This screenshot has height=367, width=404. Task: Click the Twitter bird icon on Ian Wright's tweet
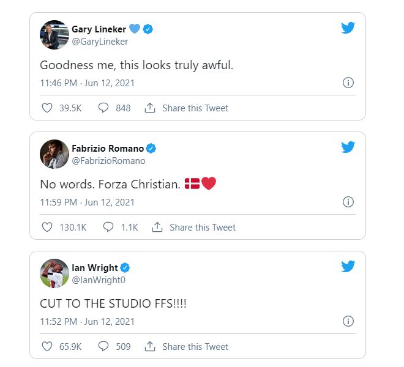click(348, 267)
